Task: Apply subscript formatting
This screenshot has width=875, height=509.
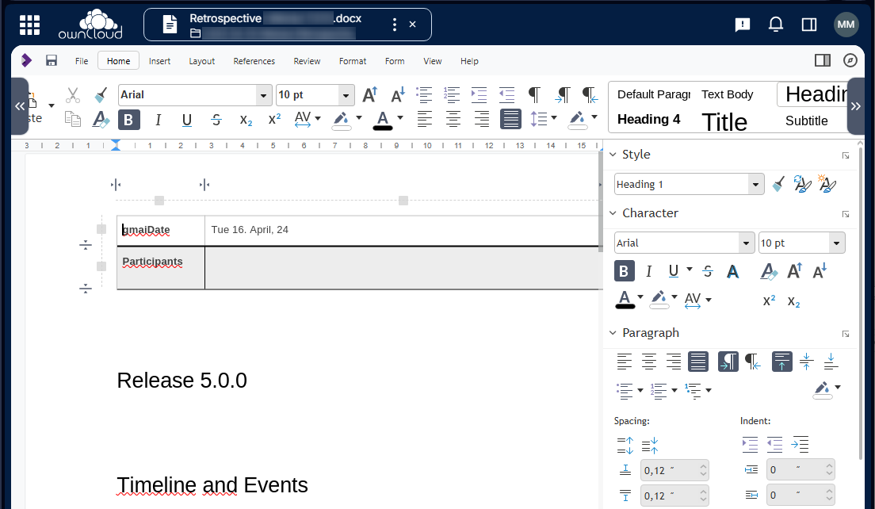Action: [246, 120]
